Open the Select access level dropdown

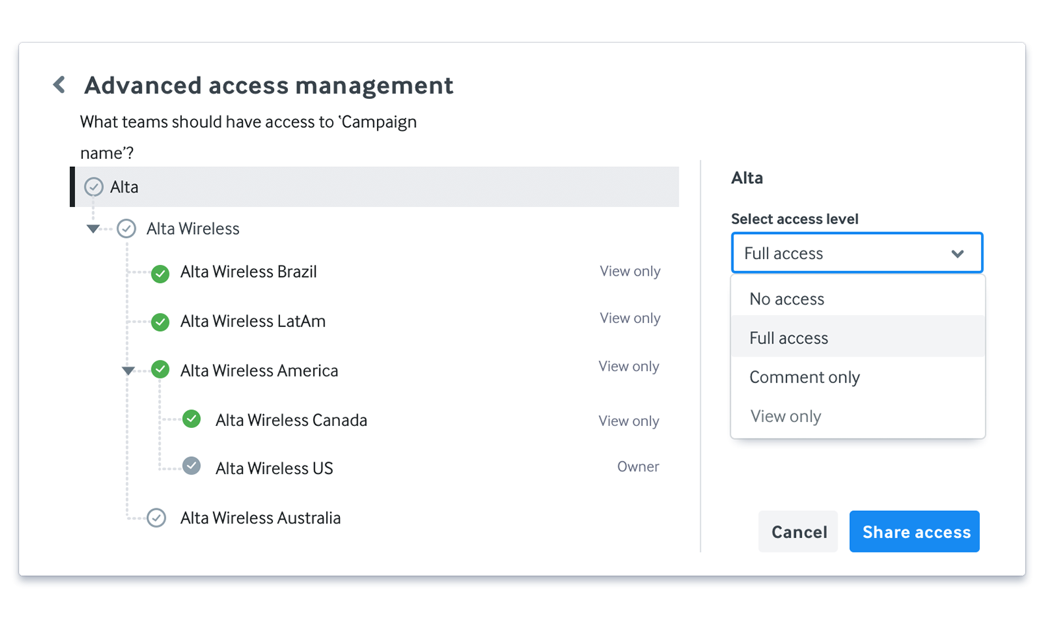pos(857,253)
